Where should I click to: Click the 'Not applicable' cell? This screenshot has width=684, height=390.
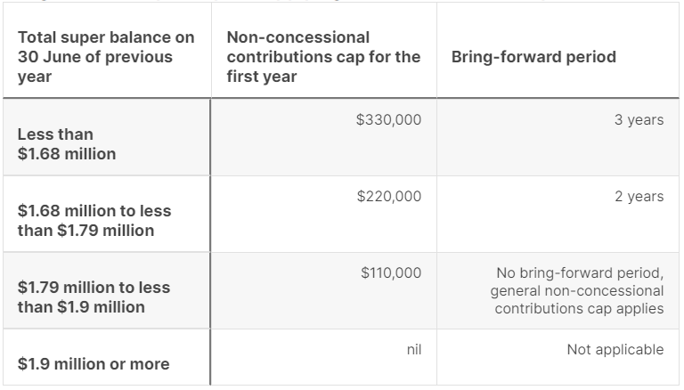(615, 349)
